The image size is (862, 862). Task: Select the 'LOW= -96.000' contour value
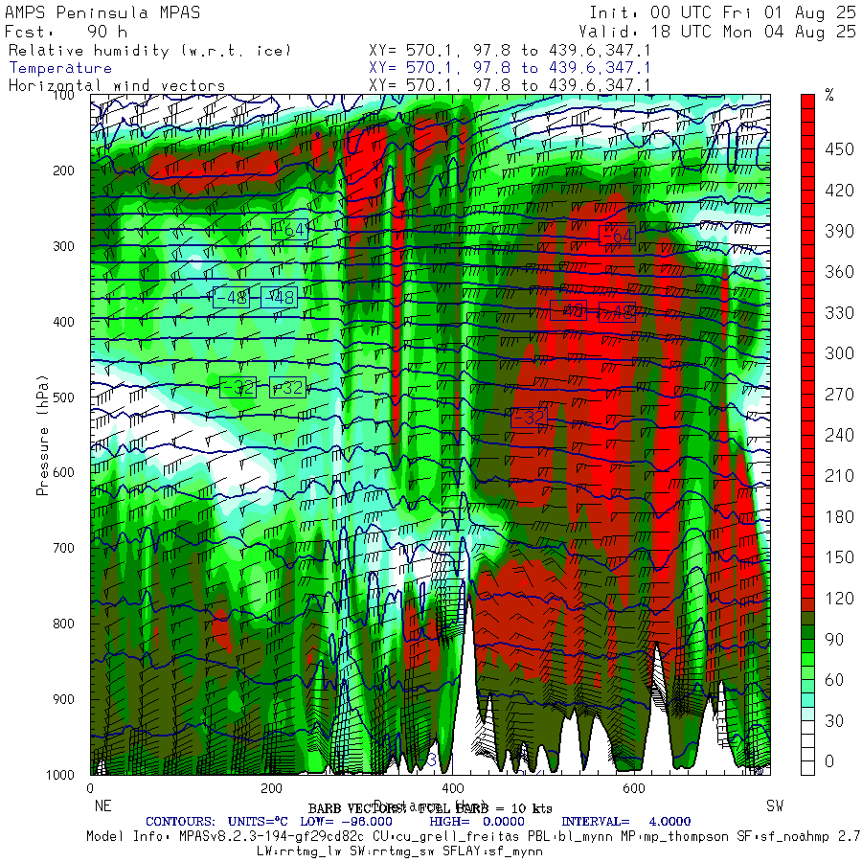347,822
